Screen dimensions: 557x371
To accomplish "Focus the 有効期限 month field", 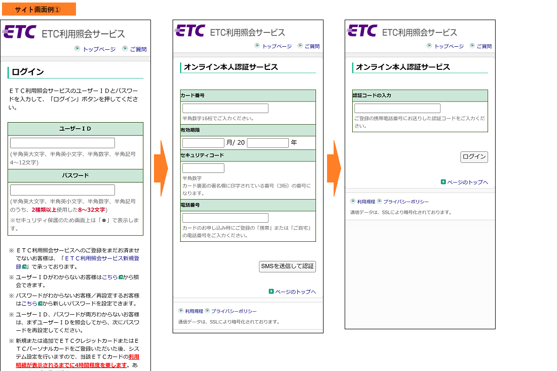I will click(x=203, y=143).
